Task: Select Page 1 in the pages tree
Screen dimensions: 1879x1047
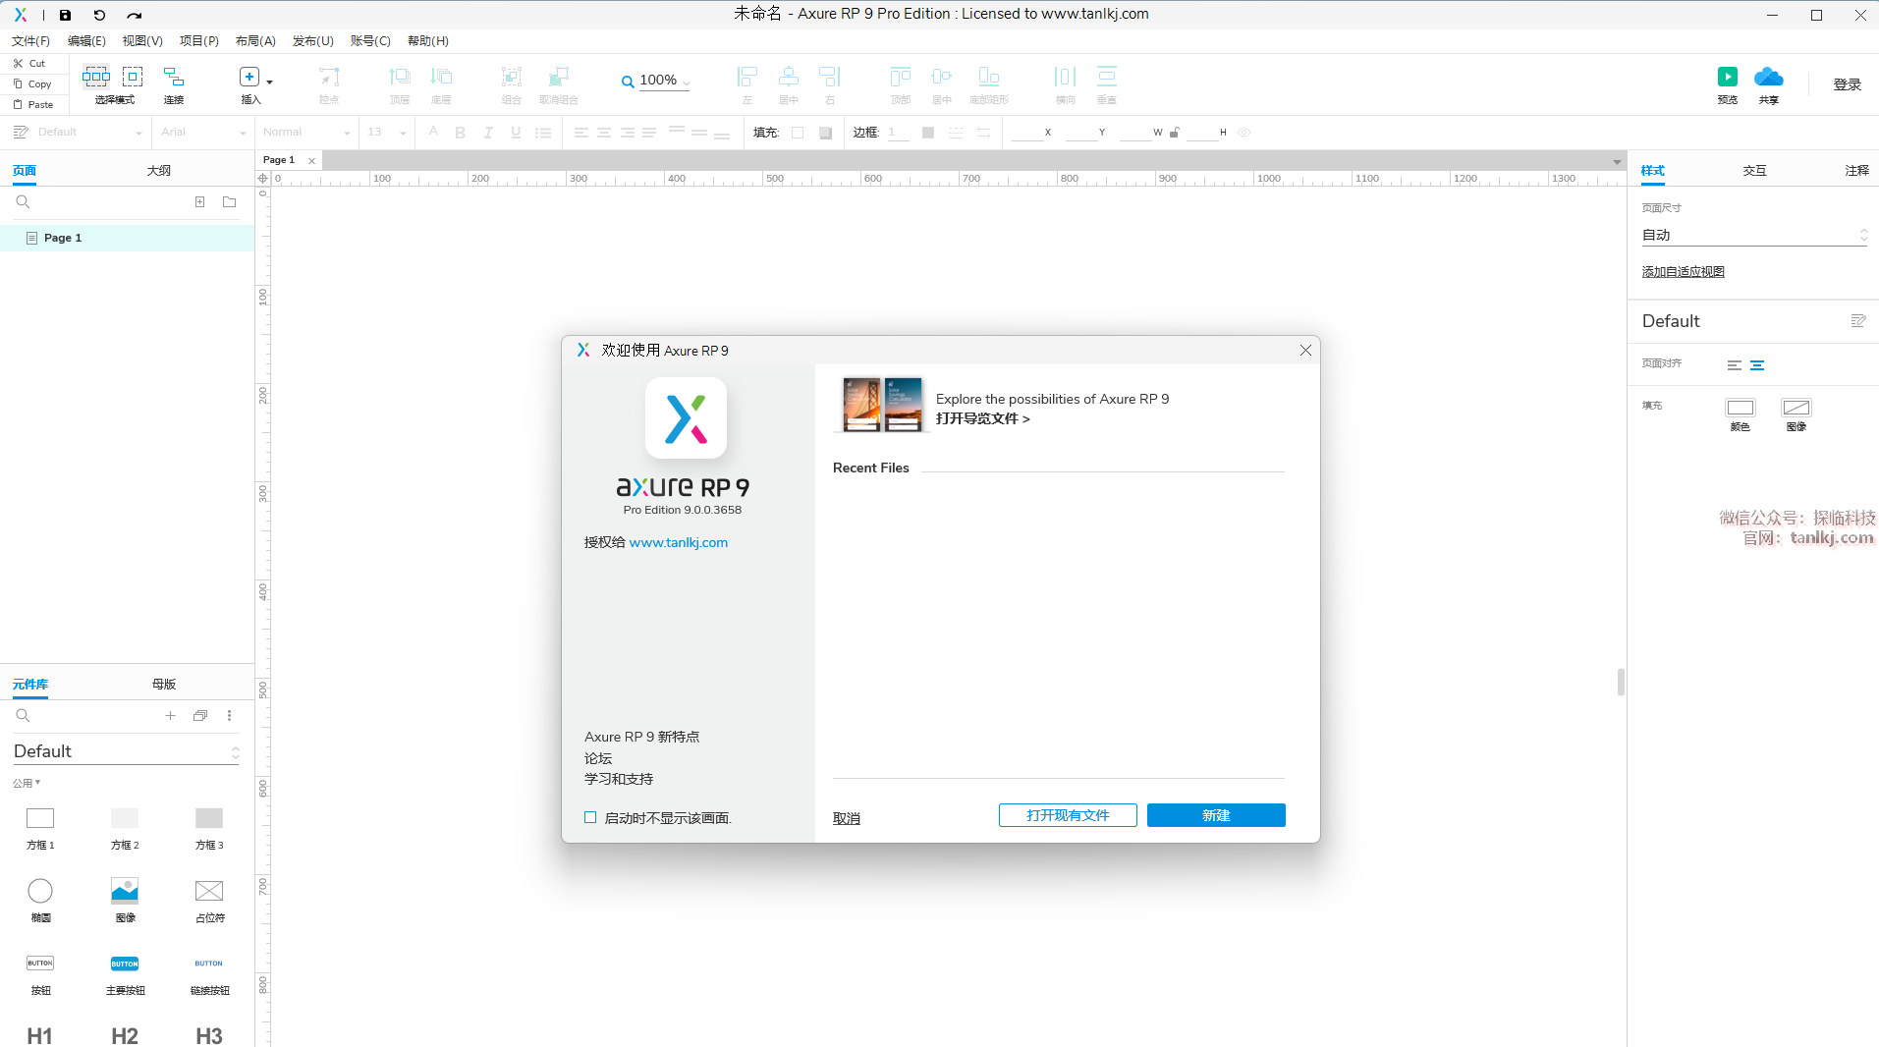Action: coord(63,238)
